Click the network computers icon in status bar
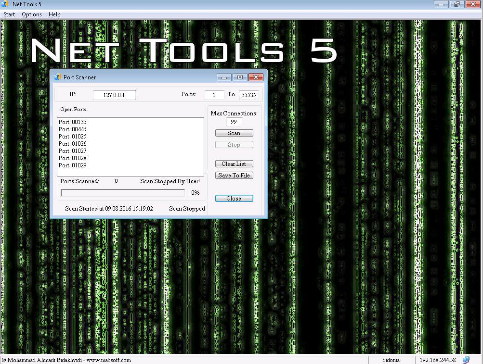This screenshot has height=364, width=483. (x=466, y=360)
